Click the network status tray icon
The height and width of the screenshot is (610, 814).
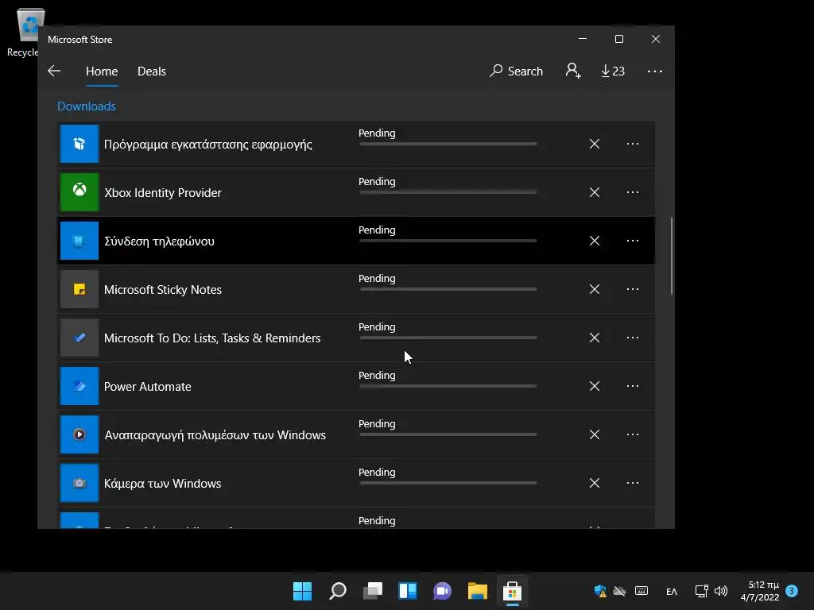[x=701, y=591]
